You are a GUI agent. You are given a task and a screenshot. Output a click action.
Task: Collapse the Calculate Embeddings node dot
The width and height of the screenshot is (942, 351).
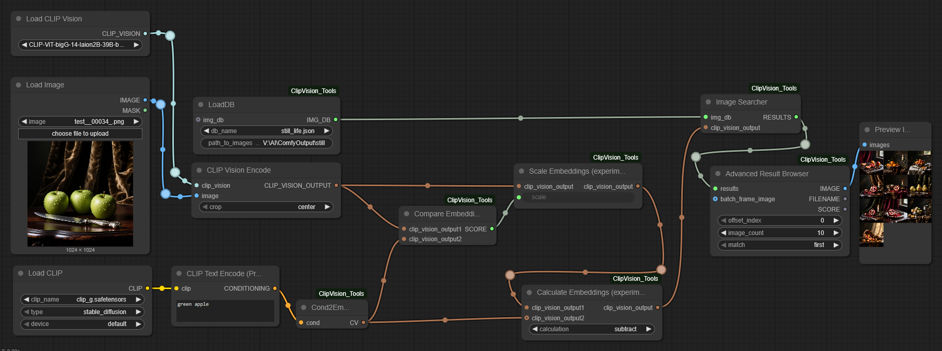(x=529, y=292)
